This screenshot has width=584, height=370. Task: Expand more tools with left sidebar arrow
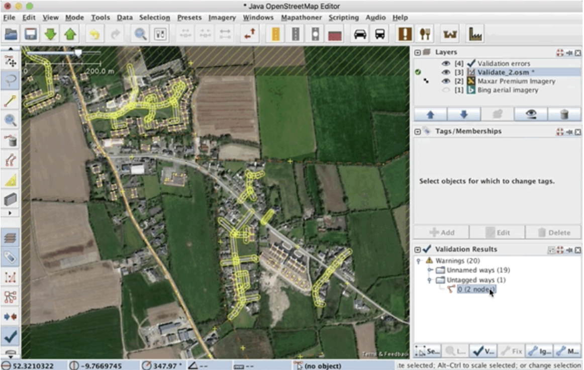(x=10, y=213)
